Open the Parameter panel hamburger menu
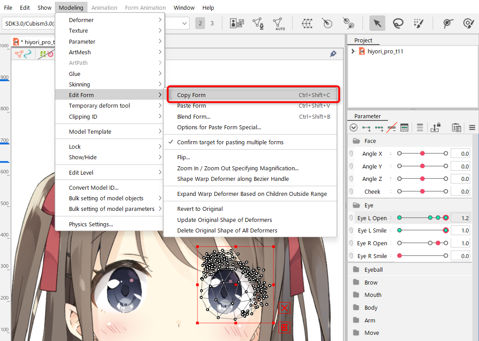 click(x=472, y=128)
